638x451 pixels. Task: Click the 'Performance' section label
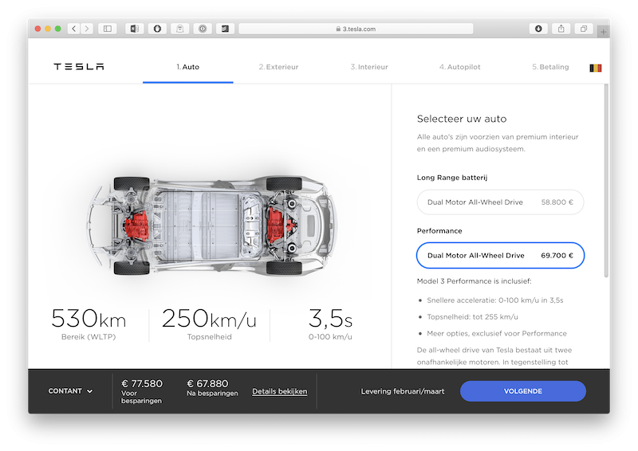pos(439,230)
